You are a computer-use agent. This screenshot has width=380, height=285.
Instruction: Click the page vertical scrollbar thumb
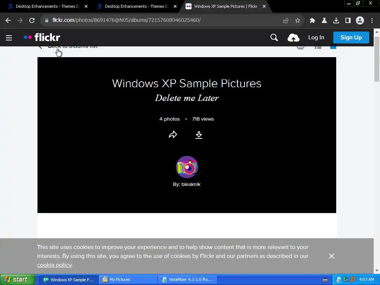[x=377, y=59]
